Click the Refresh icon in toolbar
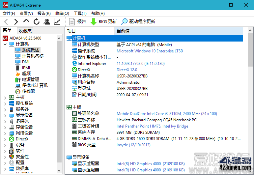This screenshot has height=175, width=254. click(37, 21)
